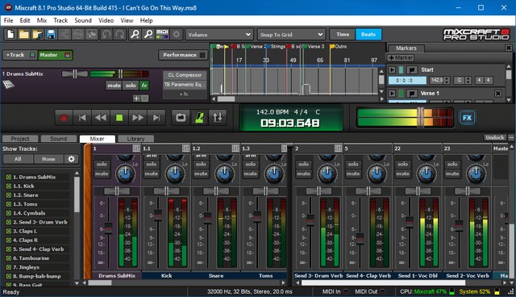Click the Drums SubMix pan slider in the track header
The width and height of the screenshot is (516, 297).
[75, 74]
